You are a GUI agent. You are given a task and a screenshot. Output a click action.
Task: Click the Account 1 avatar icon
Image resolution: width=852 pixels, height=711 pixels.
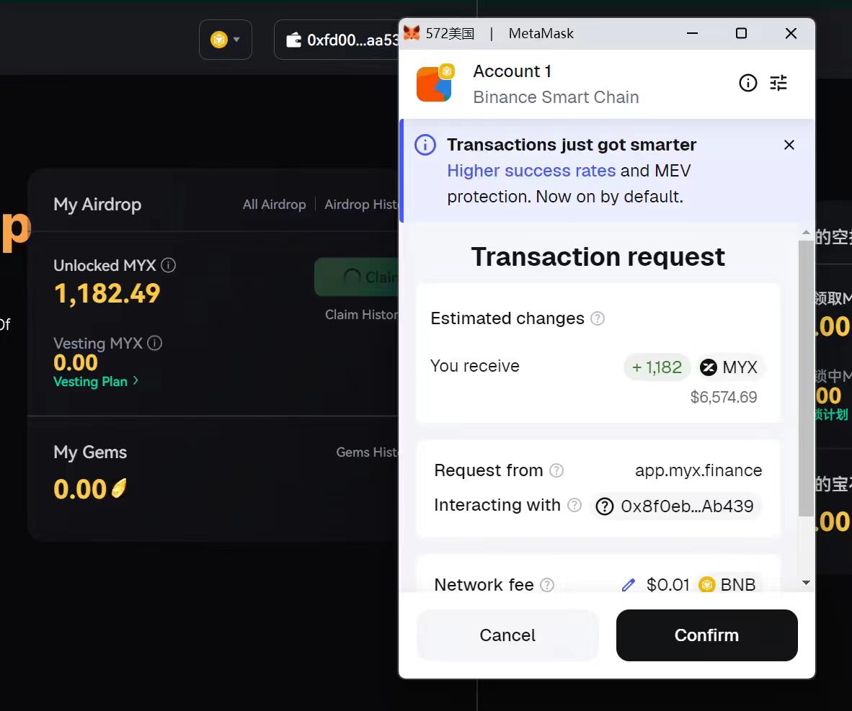[435, 83]
